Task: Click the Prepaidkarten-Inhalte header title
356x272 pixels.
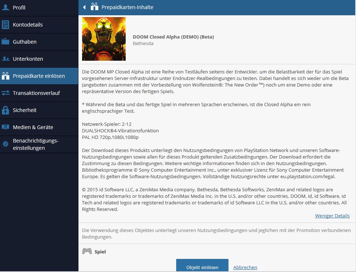Action: pyautogui.click(x=128, y=7)
